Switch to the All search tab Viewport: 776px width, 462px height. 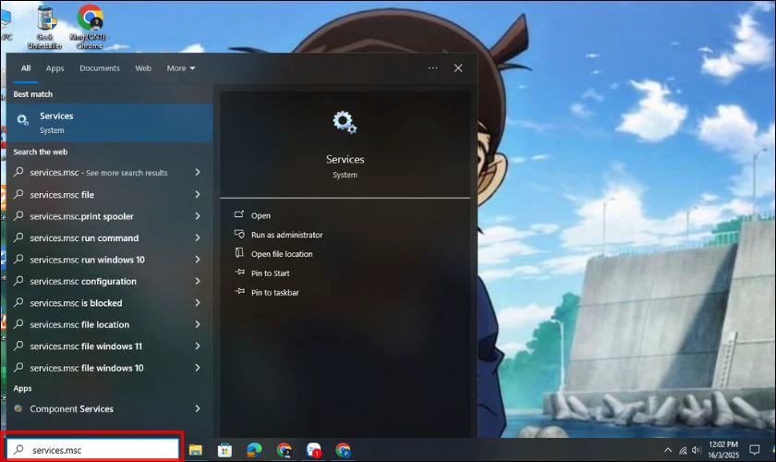click(x=26, y=68)
